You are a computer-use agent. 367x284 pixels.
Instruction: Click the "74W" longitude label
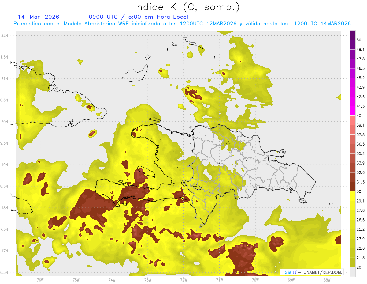pyautogui.click(x=112, y=280)
